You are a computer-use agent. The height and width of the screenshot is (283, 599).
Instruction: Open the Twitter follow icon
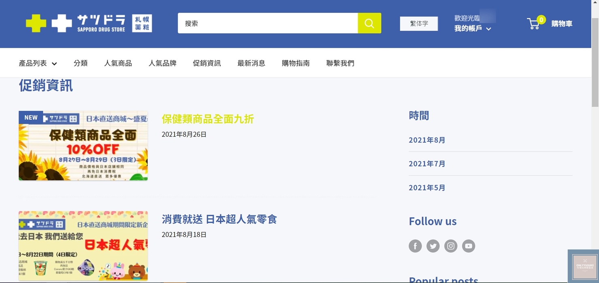[433, 246]
